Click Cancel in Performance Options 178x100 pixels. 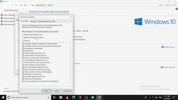pyautogui.click(x=57, y=91)
